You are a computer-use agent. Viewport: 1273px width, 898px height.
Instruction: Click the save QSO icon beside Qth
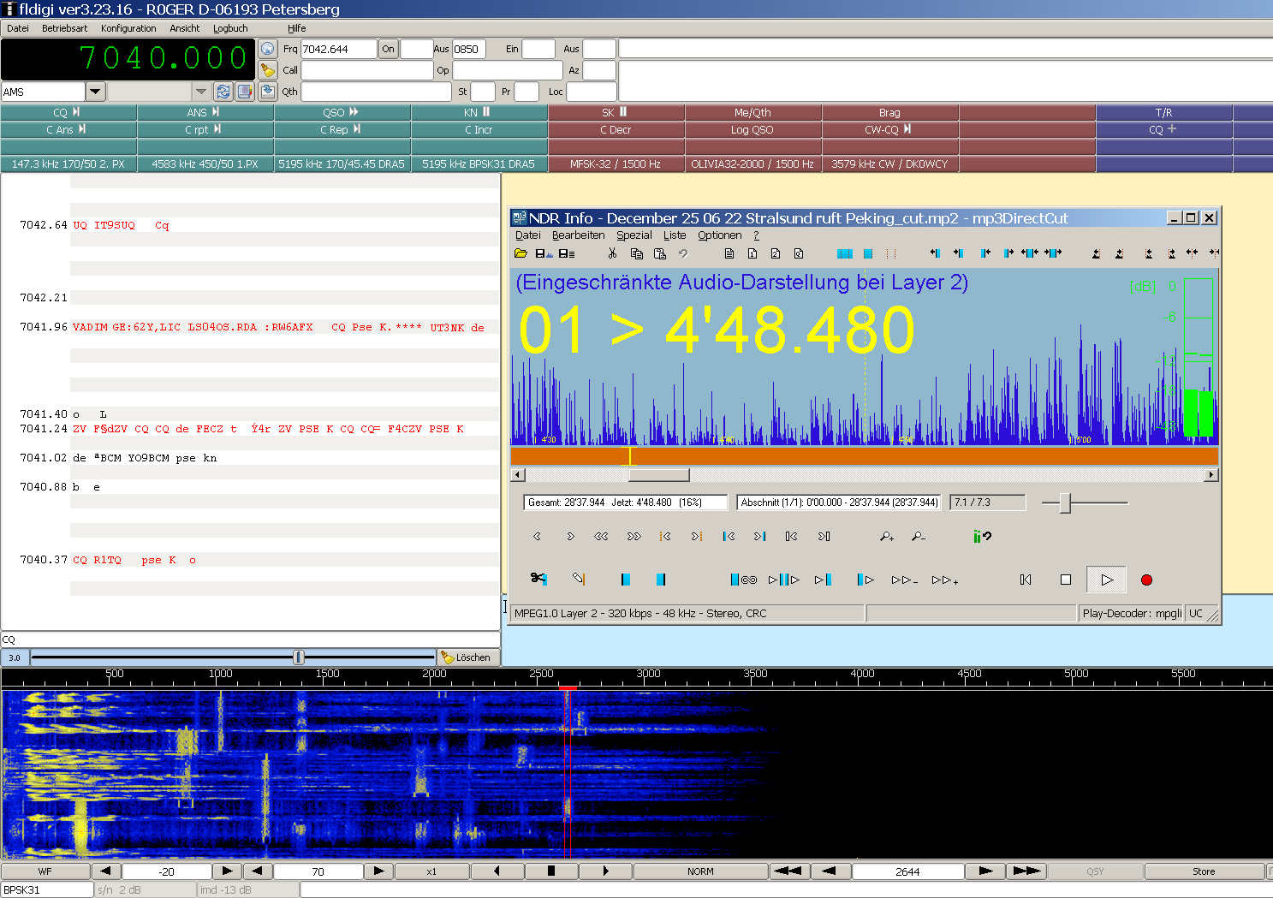tap(268, 92)
